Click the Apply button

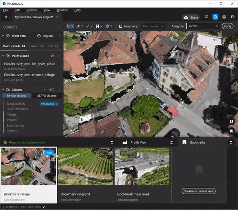[x=227, y=26]
